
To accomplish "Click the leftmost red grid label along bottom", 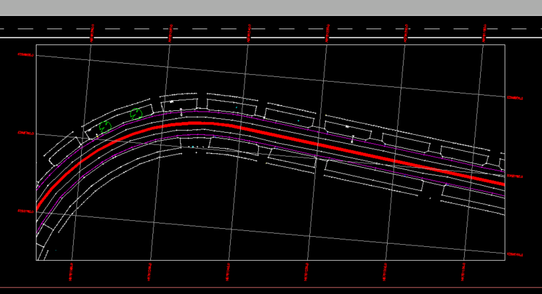I will tap(71, 271).
